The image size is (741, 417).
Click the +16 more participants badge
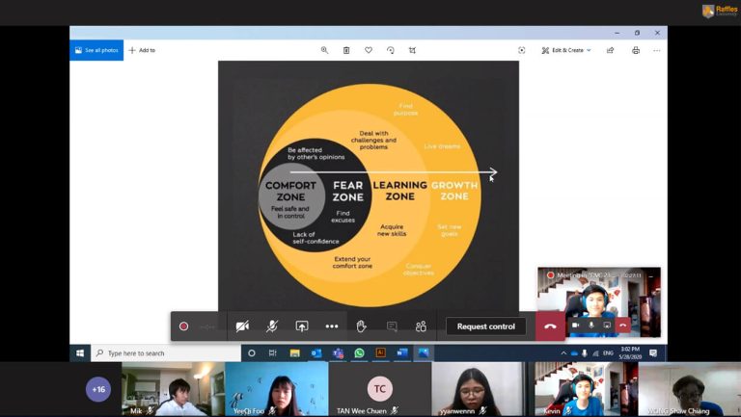[98, 389]
